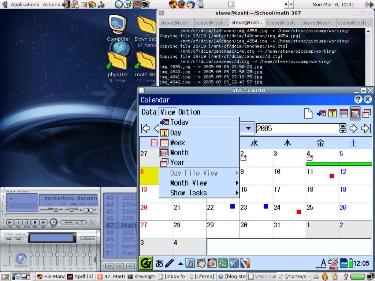Click Stop in the music player
Image resolution: width=375 pixels, height=281 pixels.
[x=35, y=222]
